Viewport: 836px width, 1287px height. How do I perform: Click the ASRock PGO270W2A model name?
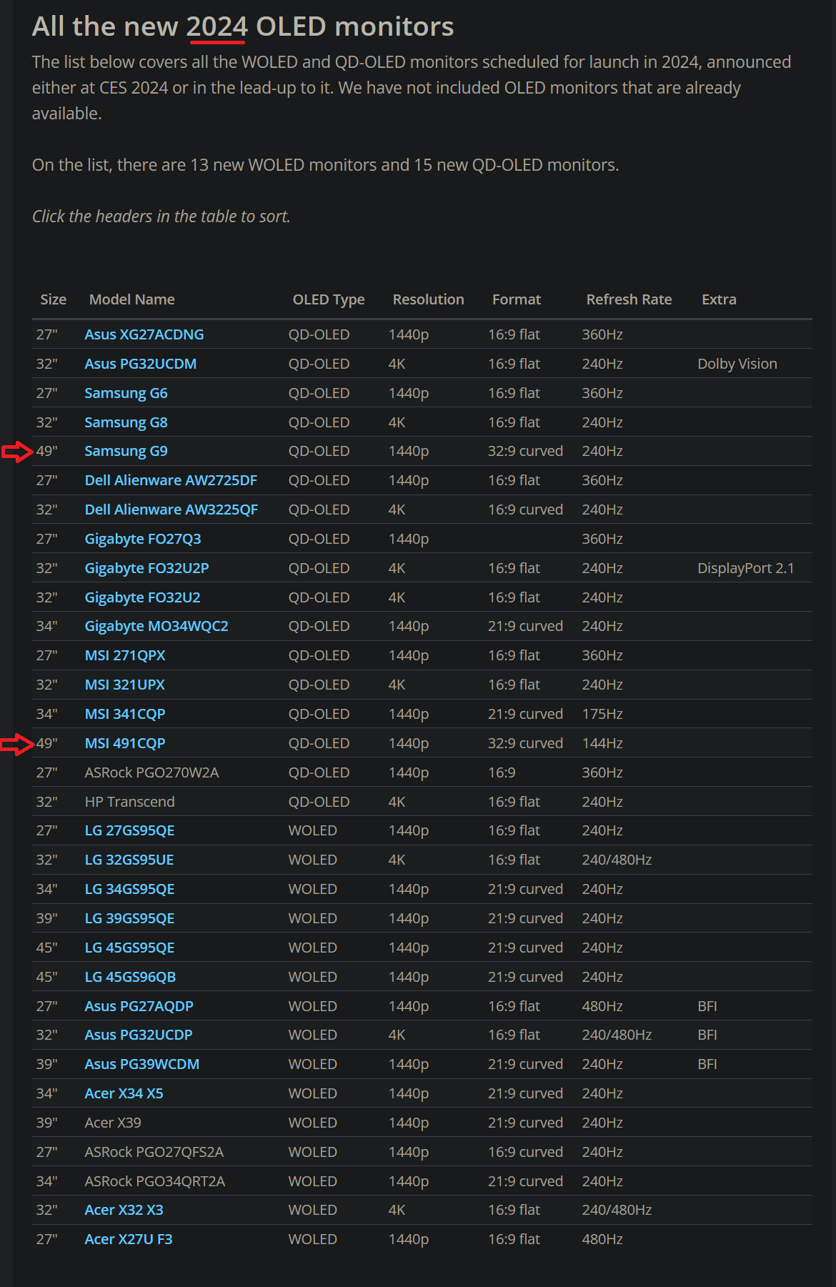click(152, 772)
